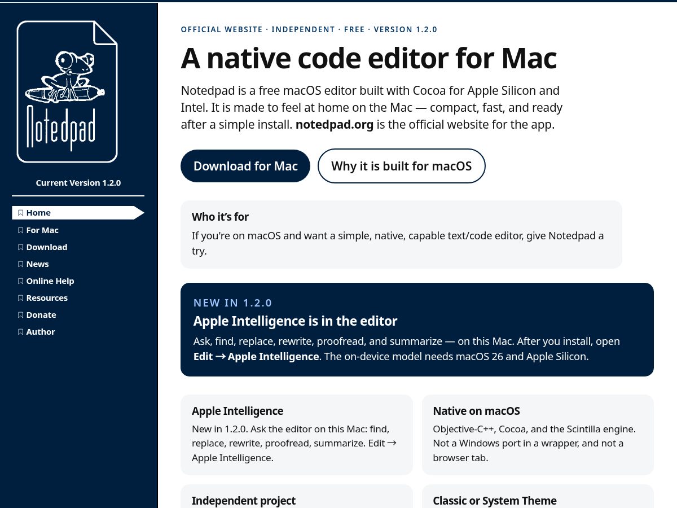Click the Who it's for heading
Screen dimensions: 677x508
point(220,217)
